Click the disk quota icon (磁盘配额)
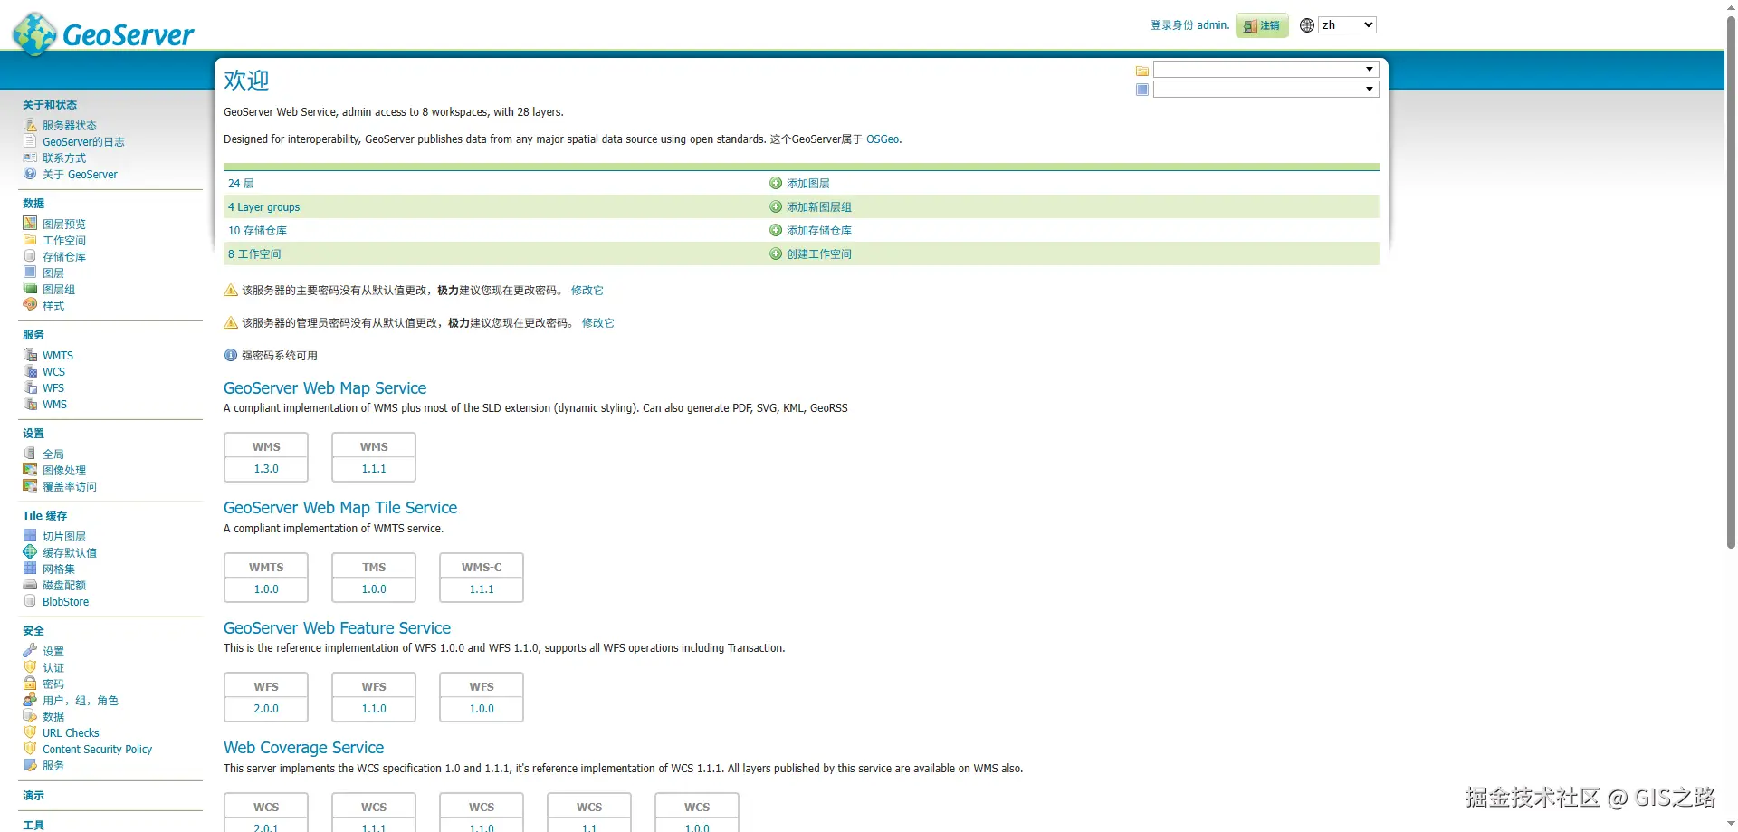1738x832 pixels. point(30,585)
